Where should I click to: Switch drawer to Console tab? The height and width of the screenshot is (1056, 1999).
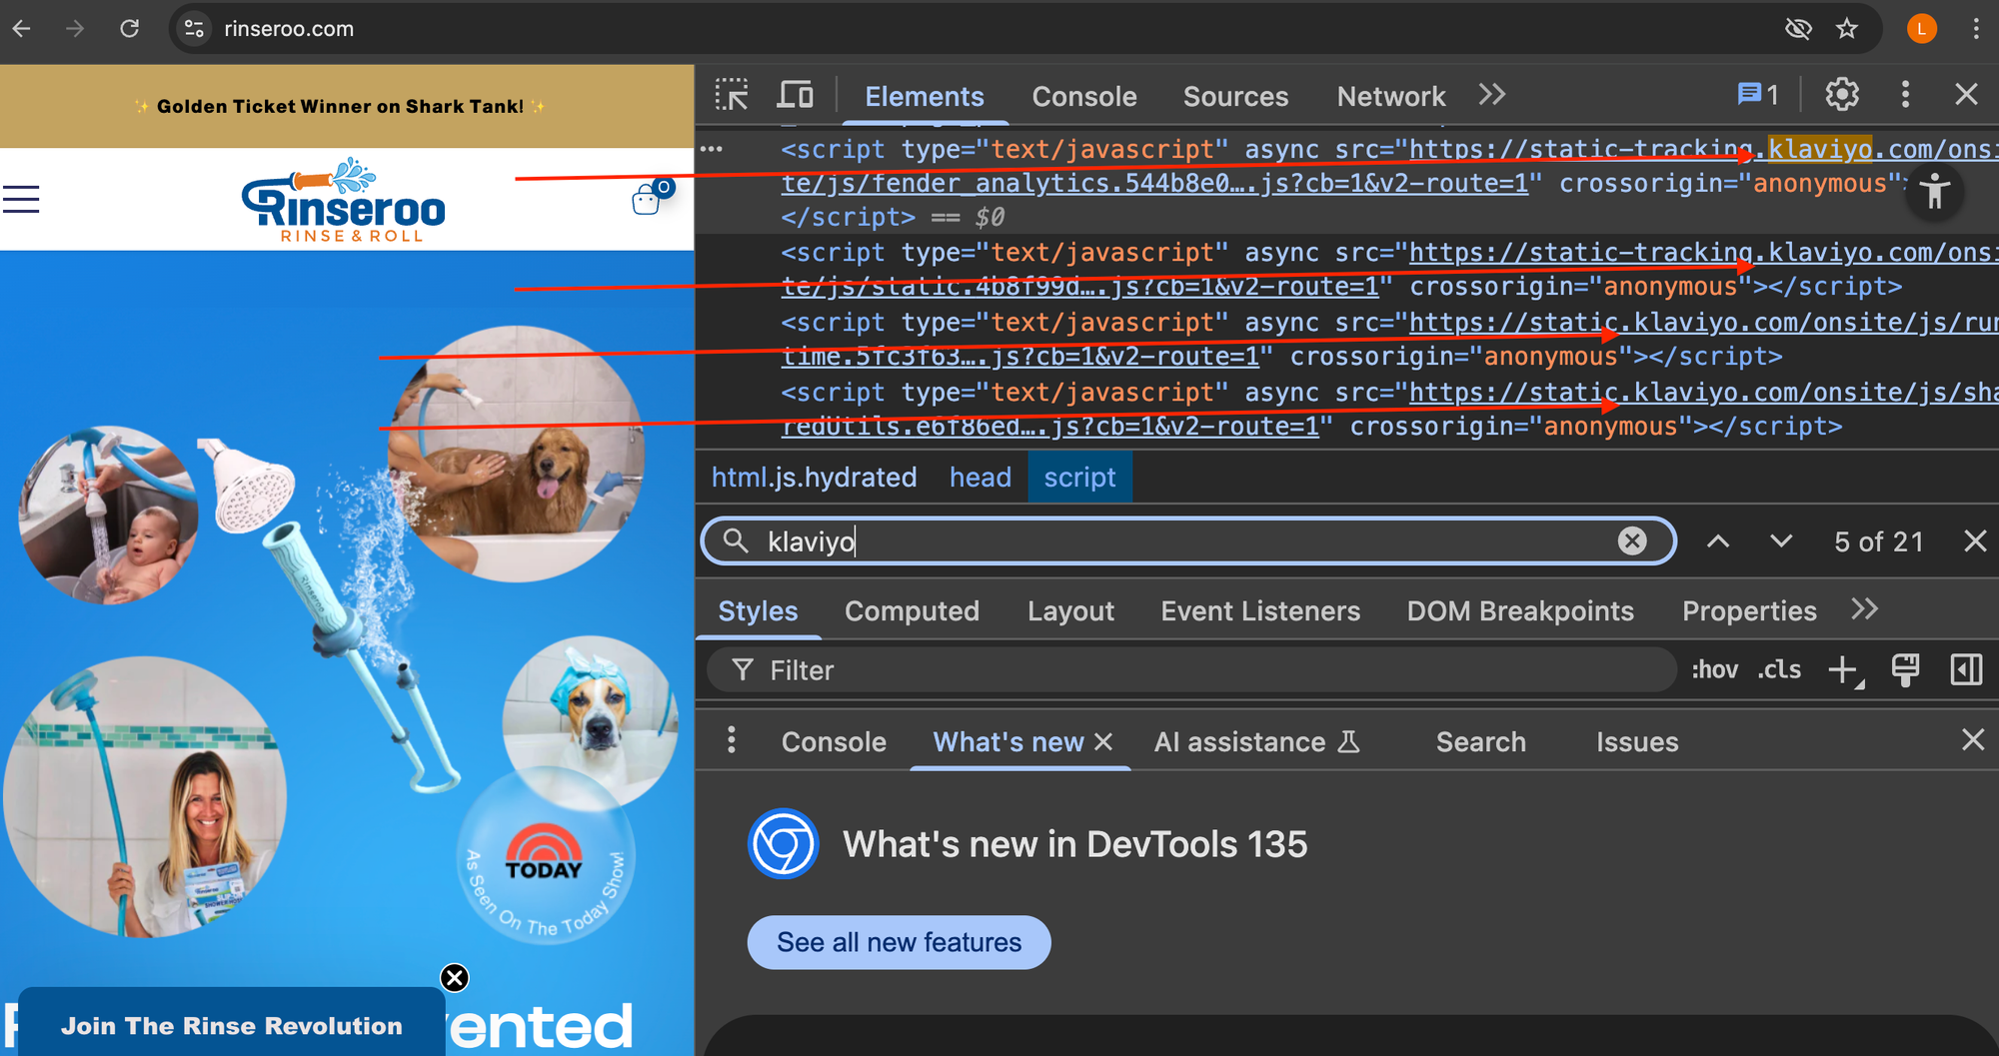[x=834, y=742]
